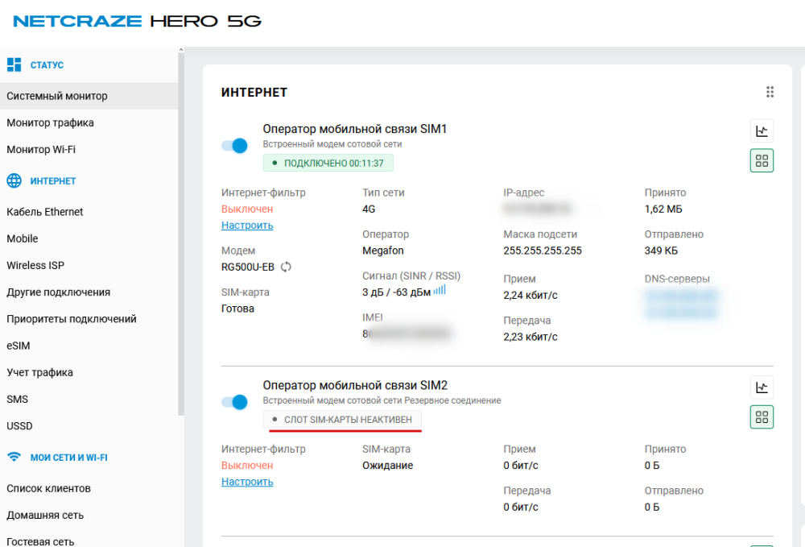Click Настроить link under SIM2 Internet filter
The height and width of the screenshot is (547, 805).
pyautogui.click(x=247, y=482)
